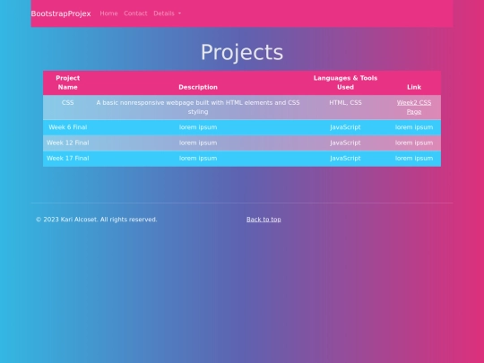Click the Back to top link
The width and height of the screenshot is (484, 363).
264,220
